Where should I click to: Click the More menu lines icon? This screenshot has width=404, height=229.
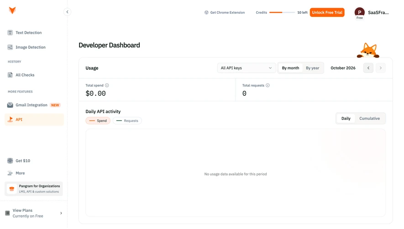pyautogui.click(x=10, y=173)
